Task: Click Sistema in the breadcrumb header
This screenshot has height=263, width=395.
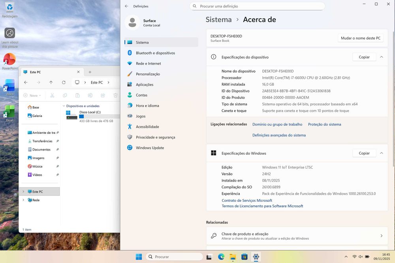Action: (218, 20)
